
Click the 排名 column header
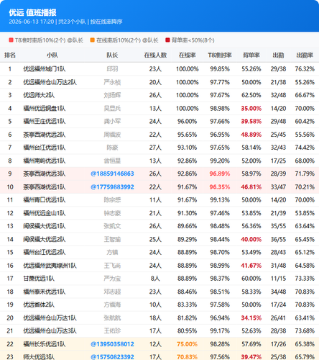[10, 55]
